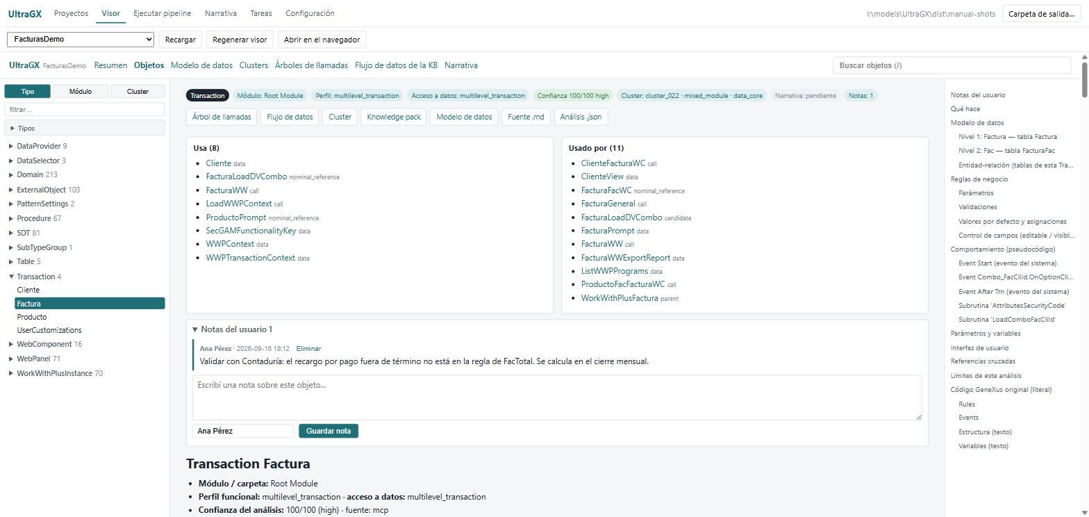
Task: Open the Árbol de llamadas button
Action: click(x=222, y=117)
